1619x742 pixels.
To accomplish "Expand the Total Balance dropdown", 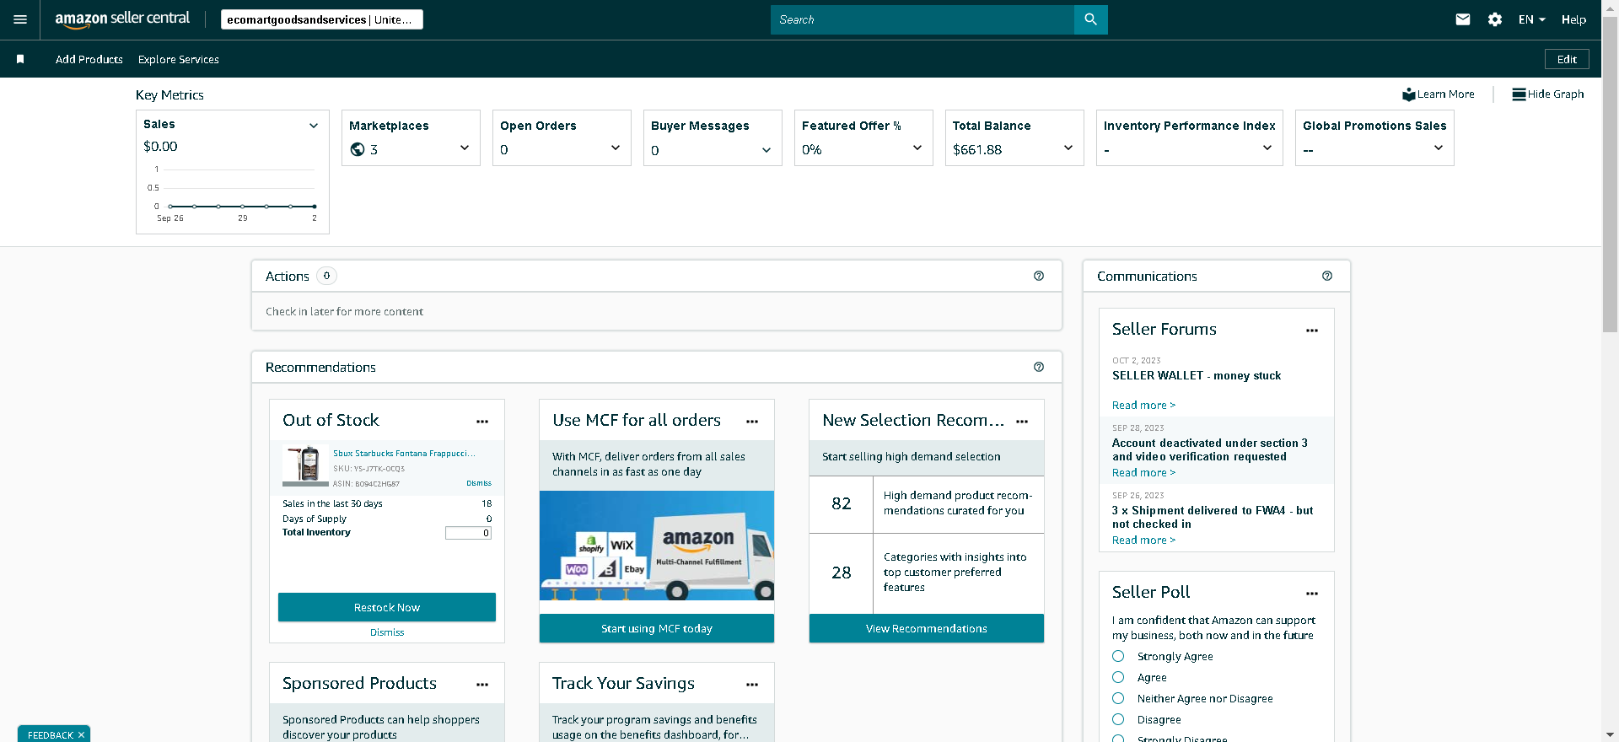I will tap(1068, 148).
